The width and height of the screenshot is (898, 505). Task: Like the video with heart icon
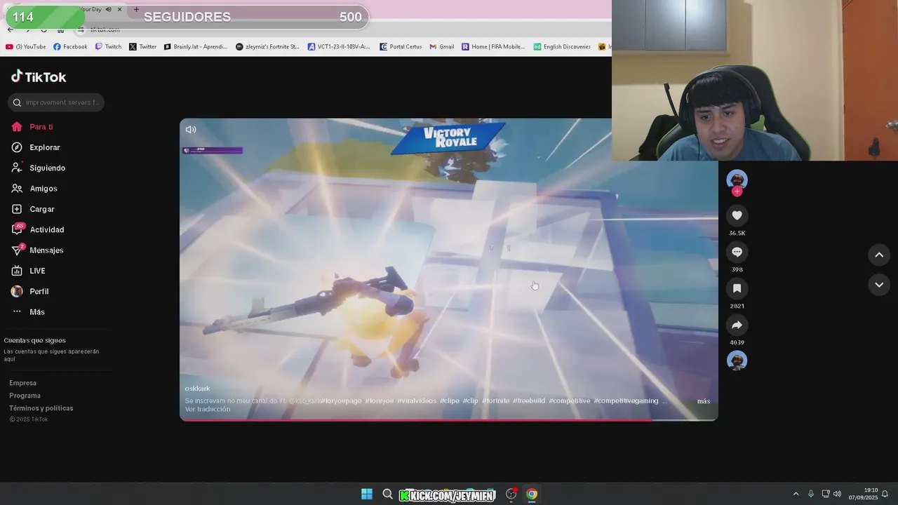click(x=737, y=215)
